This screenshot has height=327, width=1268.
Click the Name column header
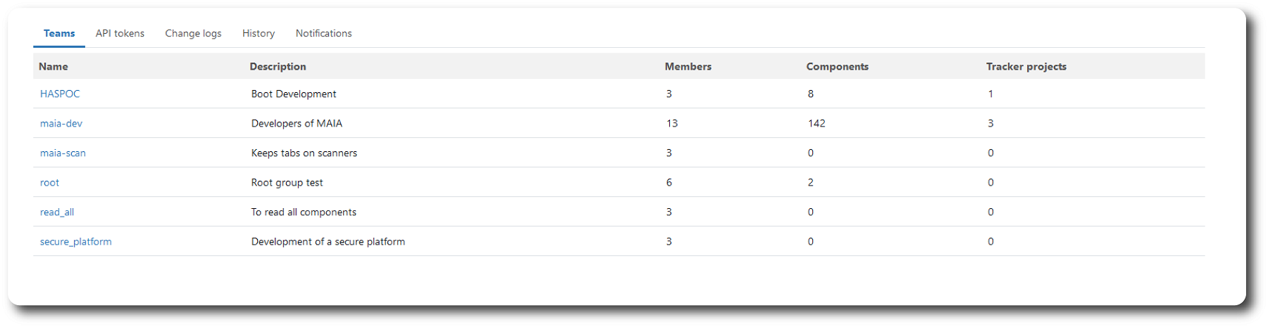54,67
